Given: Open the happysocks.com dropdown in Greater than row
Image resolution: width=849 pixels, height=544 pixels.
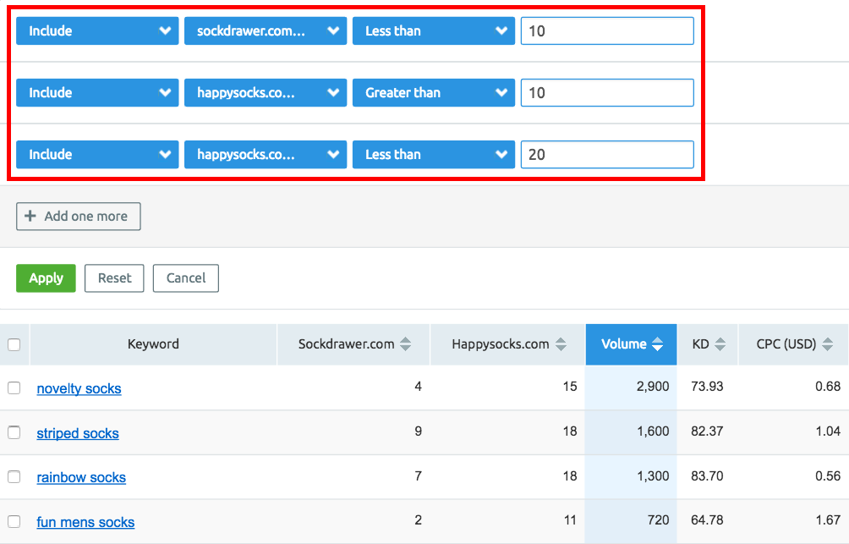Looking at the screenshot, I should pos(266,93).
